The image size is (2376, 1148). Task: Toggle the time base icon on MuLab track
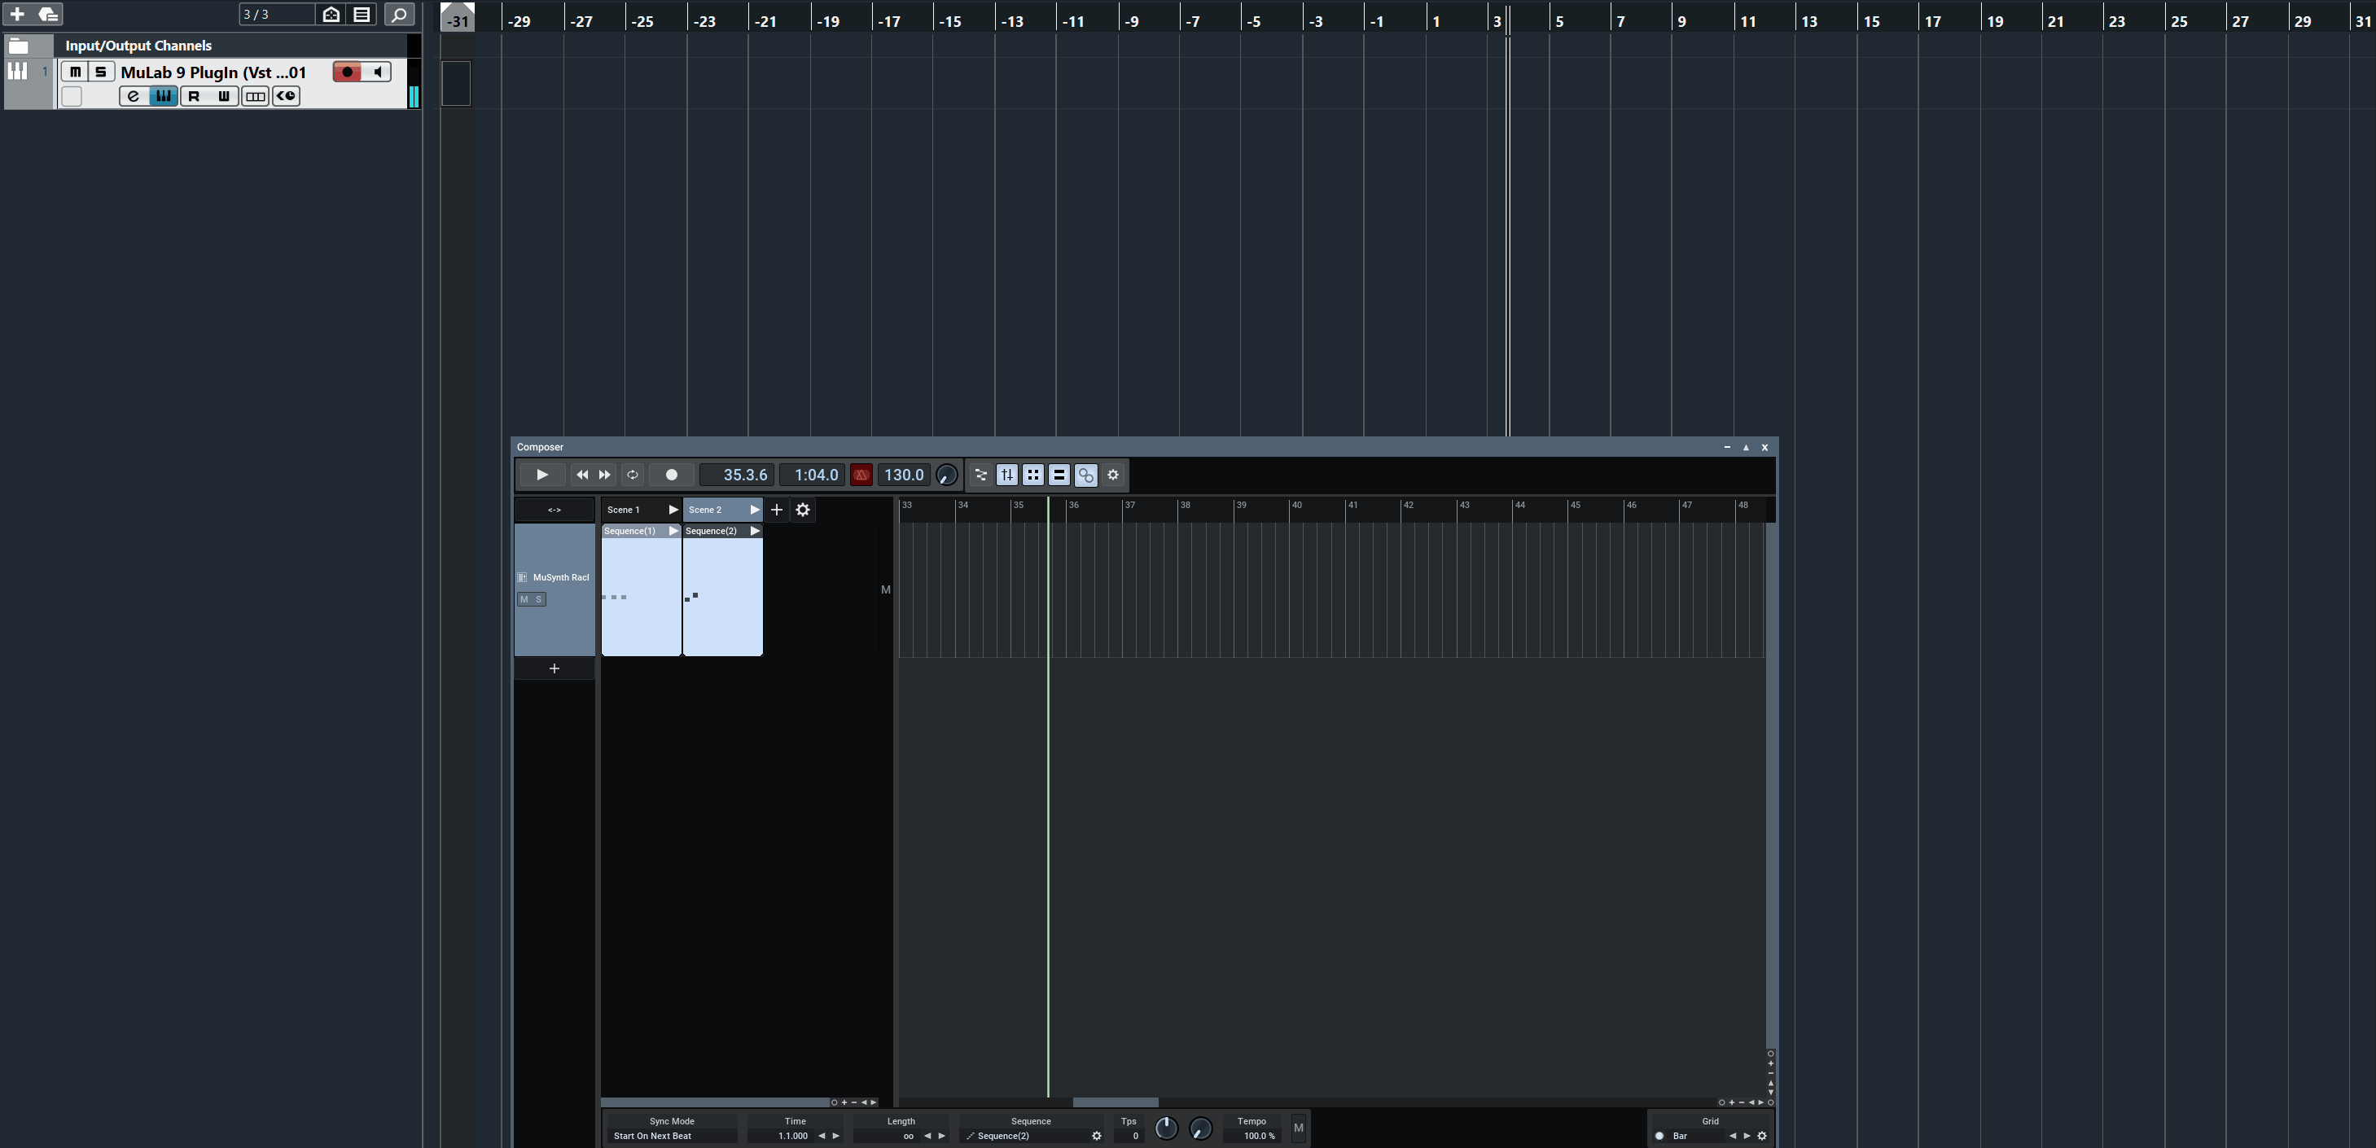pyautogui.click(x=286, y=96)
